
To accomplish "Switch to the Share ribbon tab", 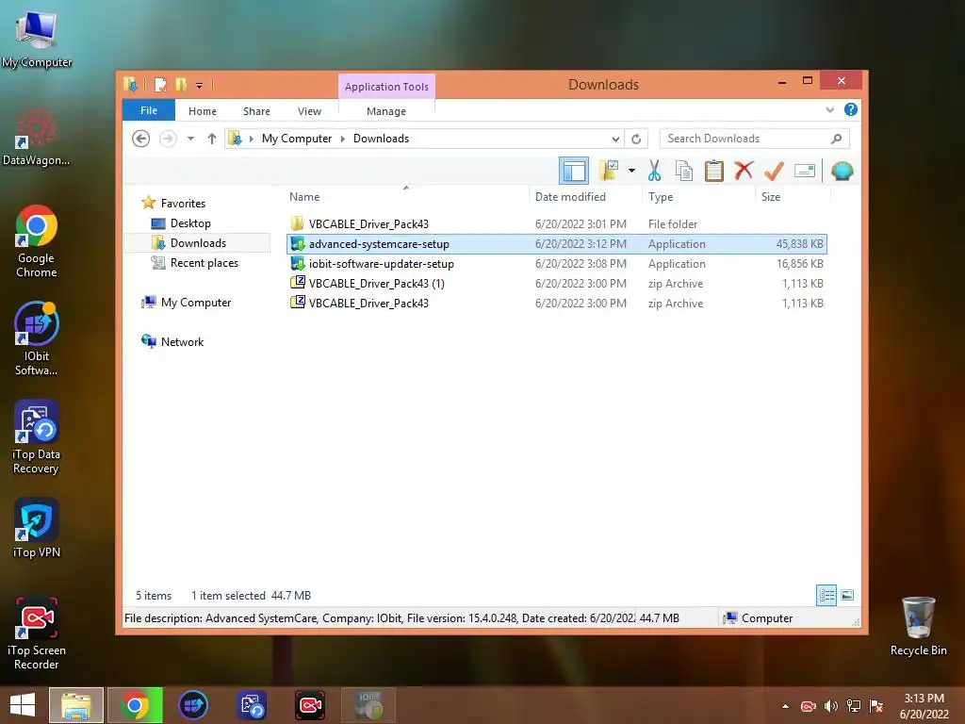I will (256, 111).
